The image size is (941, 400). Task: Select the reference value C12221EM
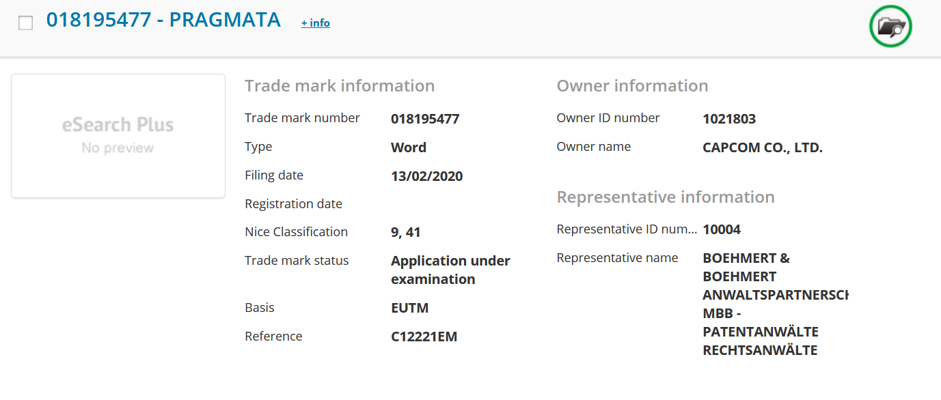424,337
